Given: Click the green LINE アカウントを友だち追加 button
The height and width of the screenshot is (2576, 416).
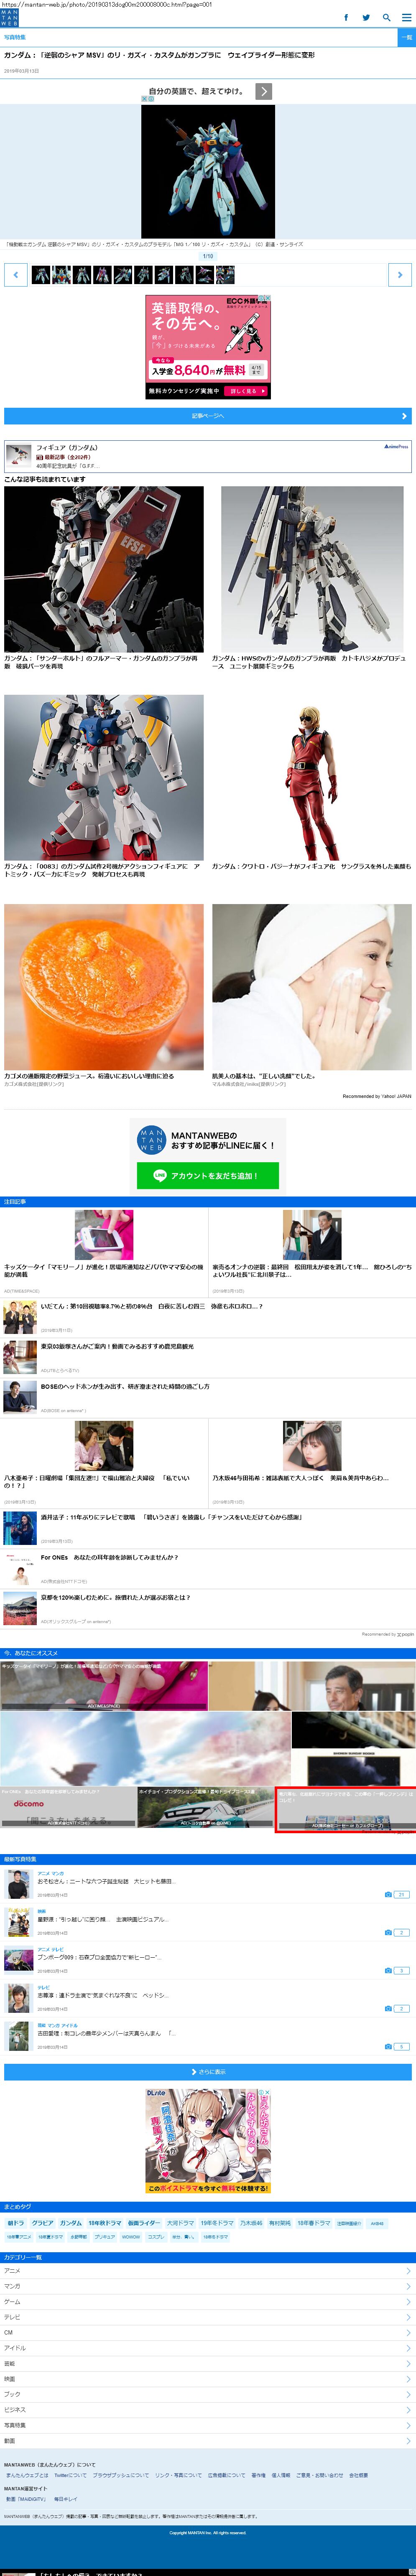Looking at the screenshot, I should (x=208, y=1176).
